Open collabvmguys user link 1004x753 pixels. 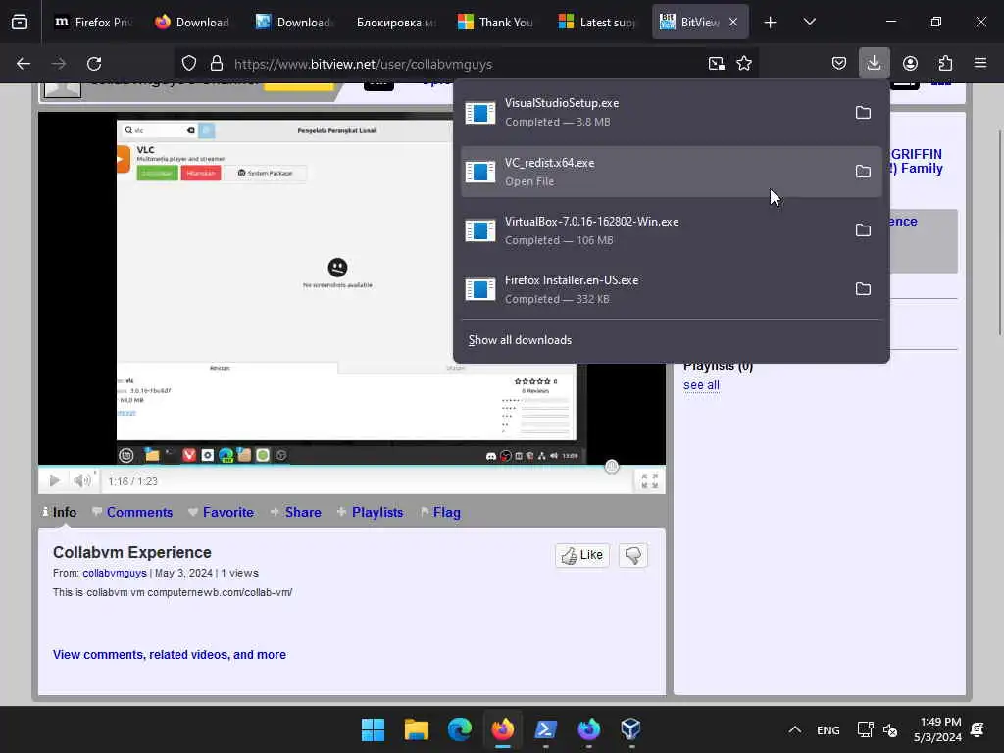(x=115, y=573)
